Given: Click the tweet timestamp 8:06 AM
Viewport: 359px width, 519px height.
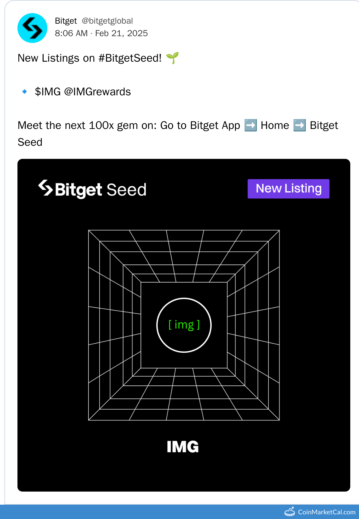Looking at the screenshot, I should pyautogui.click(x=71, y=33).
